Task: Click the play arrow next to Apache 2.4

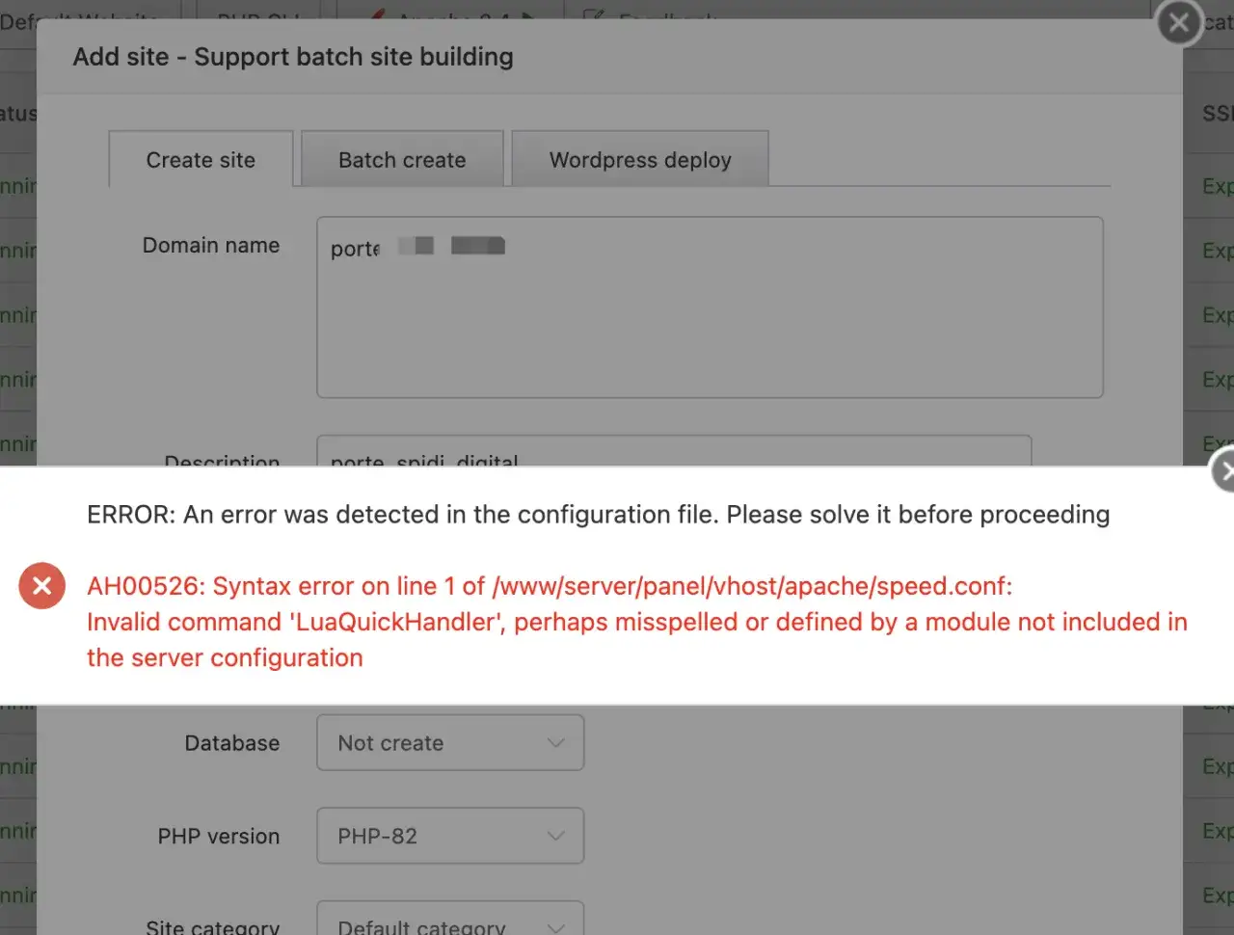Action: pos(528,15)
